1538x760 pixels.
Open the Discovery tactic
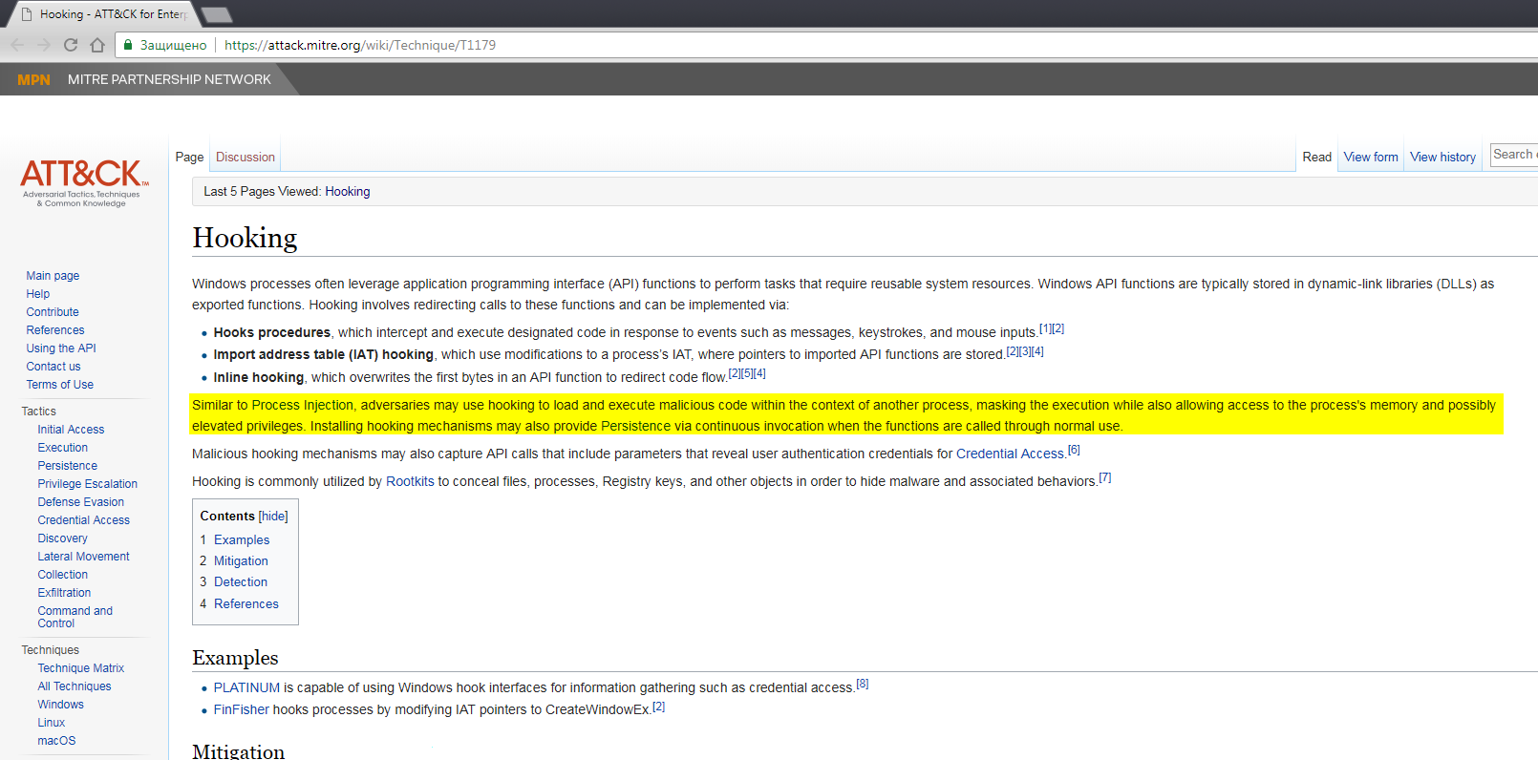pyautogui.click(x=63, y=538)
